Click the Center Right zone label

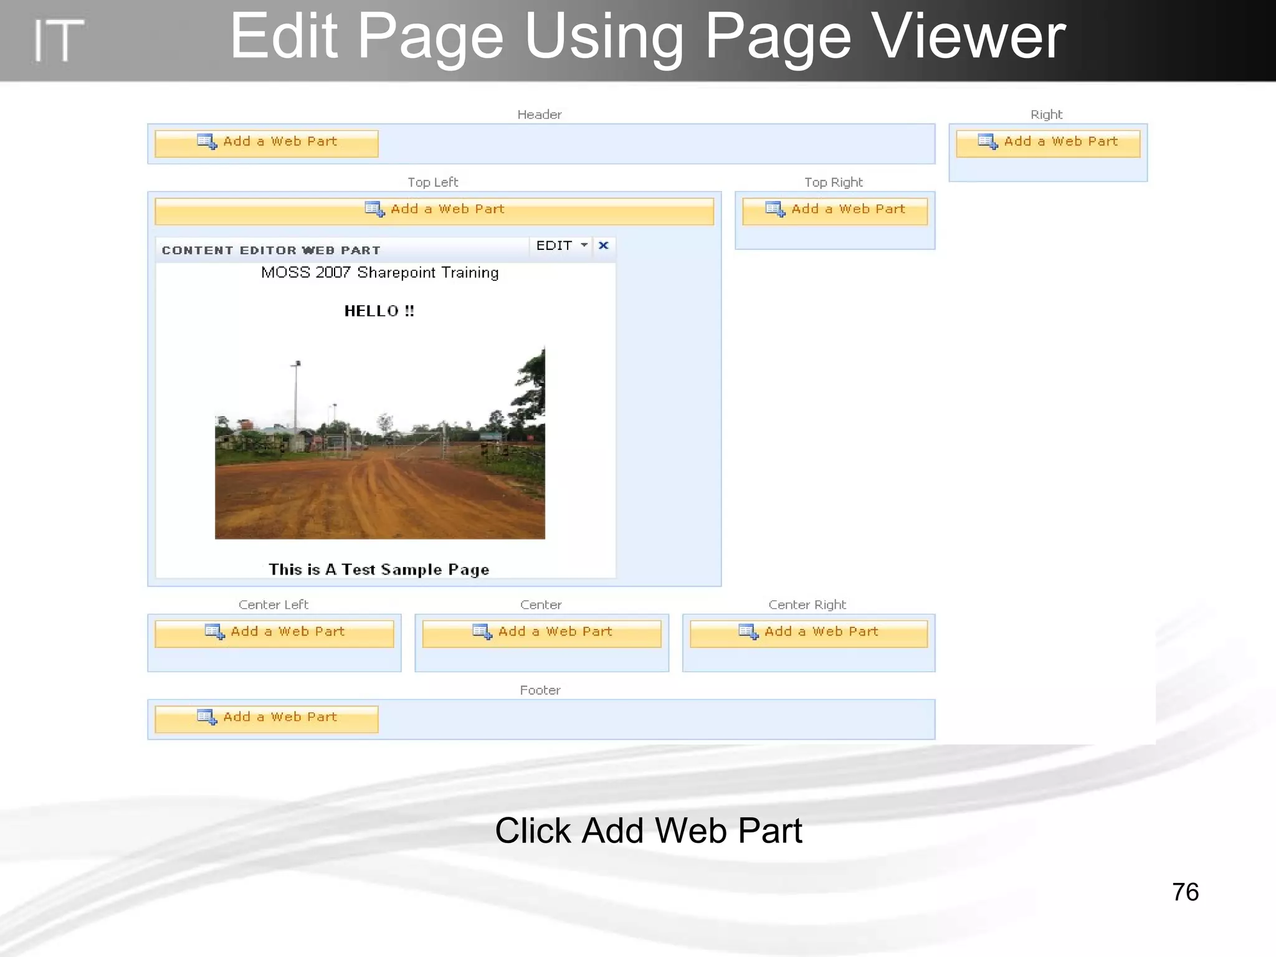coord(807,605)
